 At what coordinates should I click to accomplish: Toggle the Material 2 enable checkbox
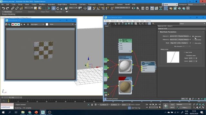coord(190,40)
